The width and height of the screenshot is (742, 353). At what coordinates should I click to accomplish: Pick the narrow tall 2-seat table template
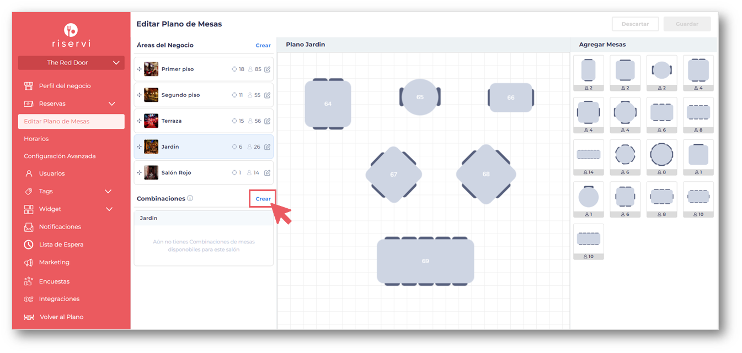tap(588, 73)
